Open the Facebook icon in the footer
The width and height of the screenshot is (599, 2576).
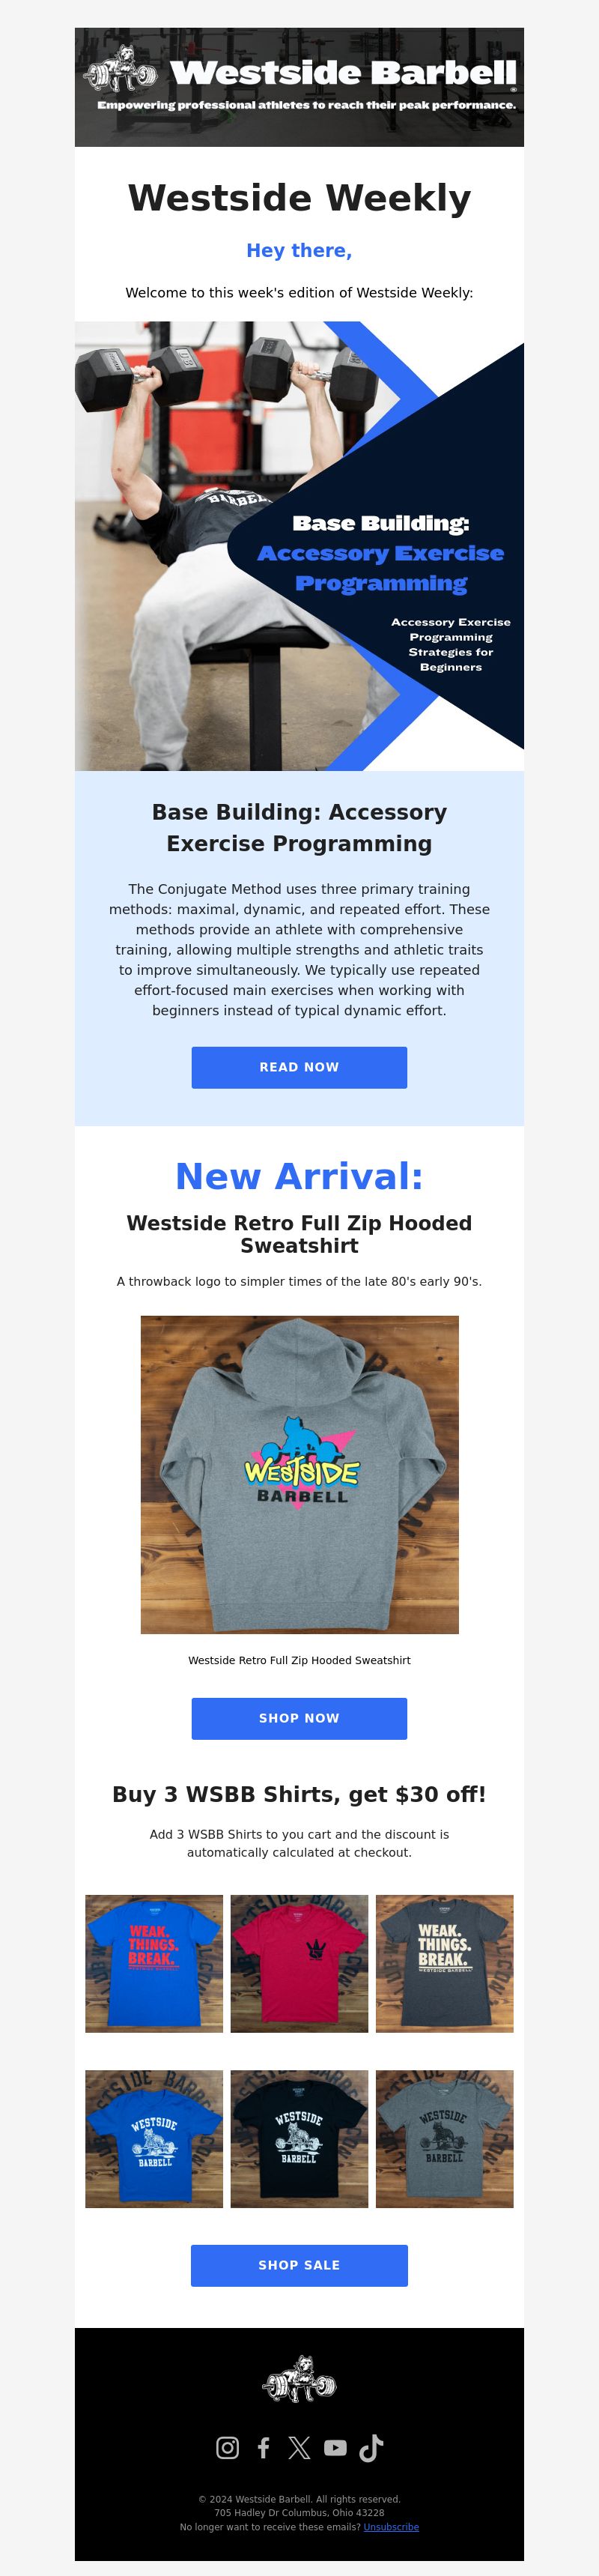click(263, 2447)
